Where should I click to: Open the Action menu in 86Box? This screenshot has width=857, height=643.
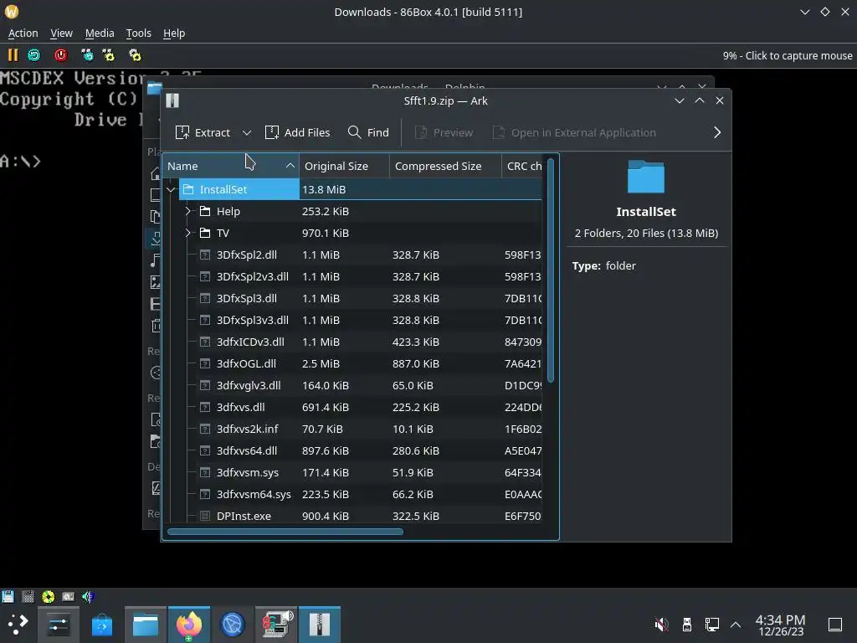coord(23,33)
